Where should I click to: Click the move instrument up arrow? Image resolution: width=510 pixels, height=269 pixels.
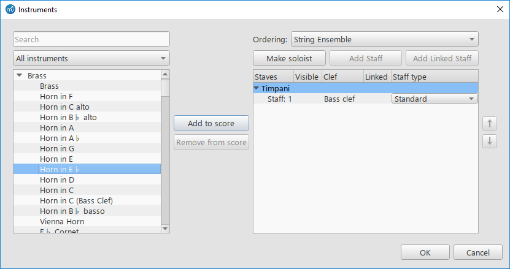tap(489, 123)
